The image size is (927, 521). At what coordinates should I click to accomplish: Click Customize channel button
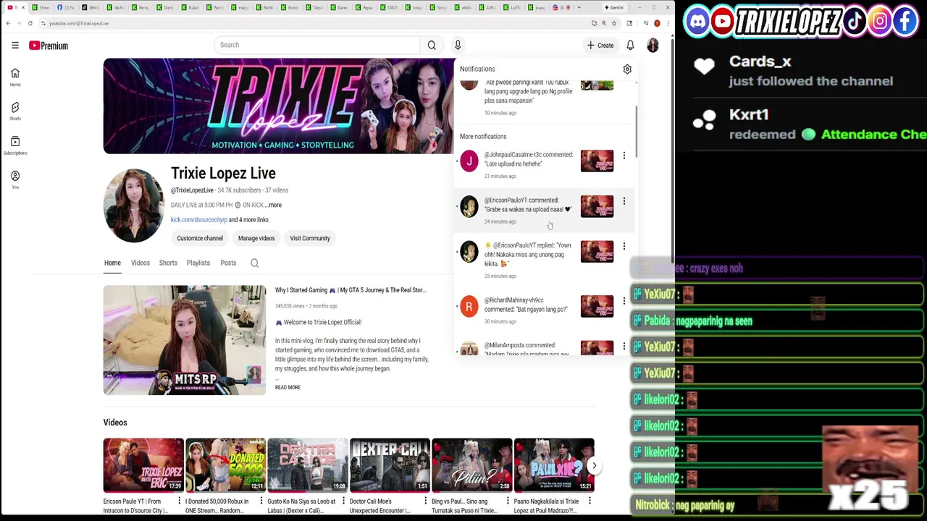200,238
